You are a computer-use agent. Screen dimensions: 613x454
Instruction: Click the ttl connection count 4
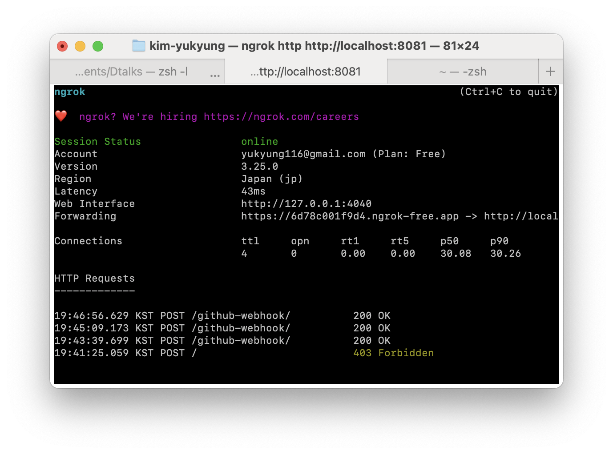coord(244,254)
